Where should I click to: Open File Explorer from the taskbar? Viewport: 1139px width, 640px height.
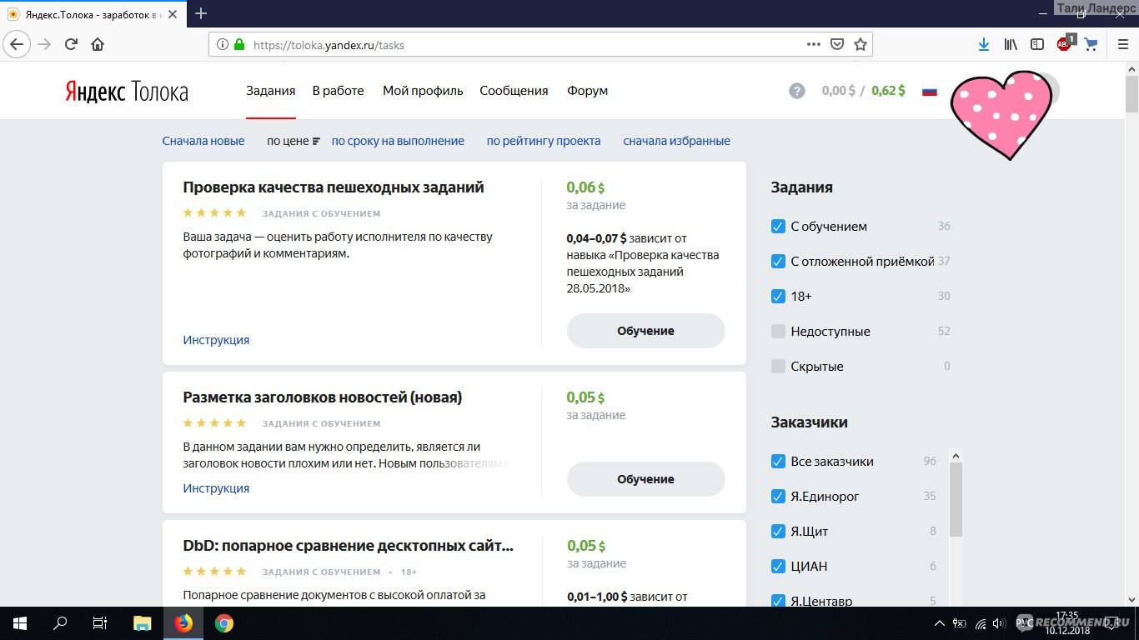[143, 622]
